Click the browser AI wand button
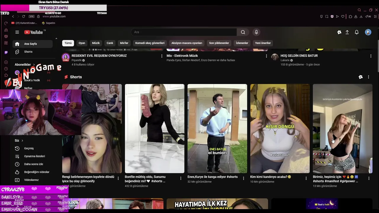 (x=368, y=17)
